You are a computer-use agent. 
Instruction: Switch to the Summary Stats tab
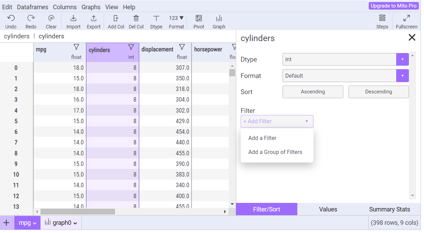click(389, 209)
